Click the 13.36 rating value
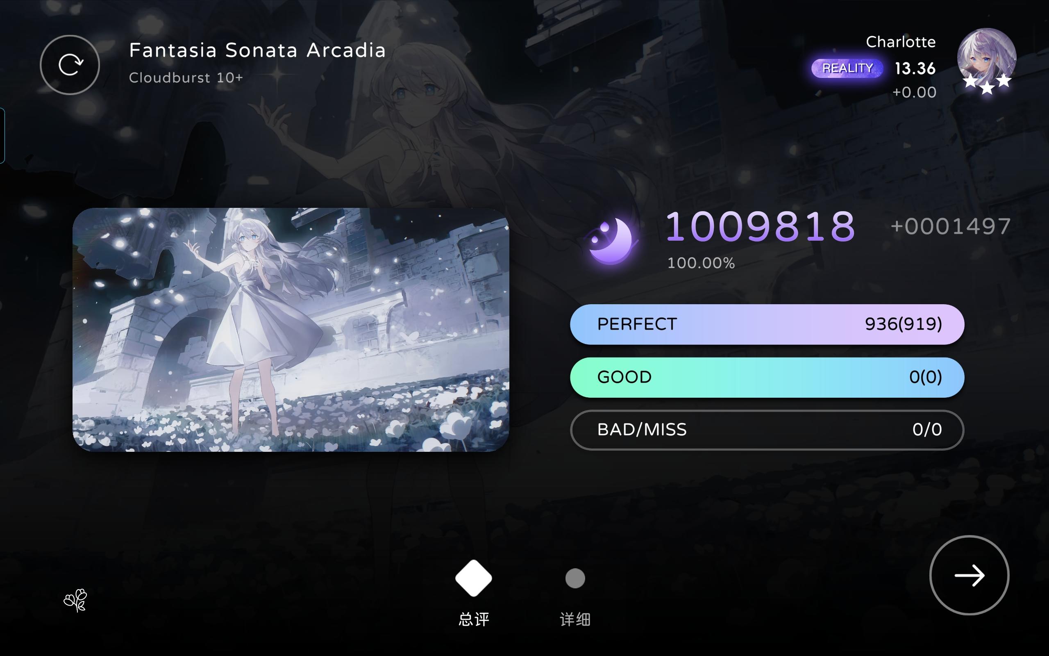Screen dimensions: 1049x656 [915, 68]
